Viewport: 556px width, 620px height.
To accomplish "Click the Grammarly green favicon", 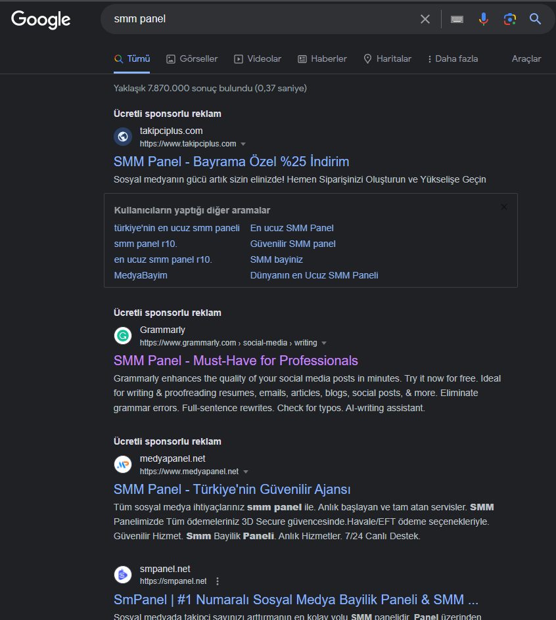I will (x=123, y=336).
